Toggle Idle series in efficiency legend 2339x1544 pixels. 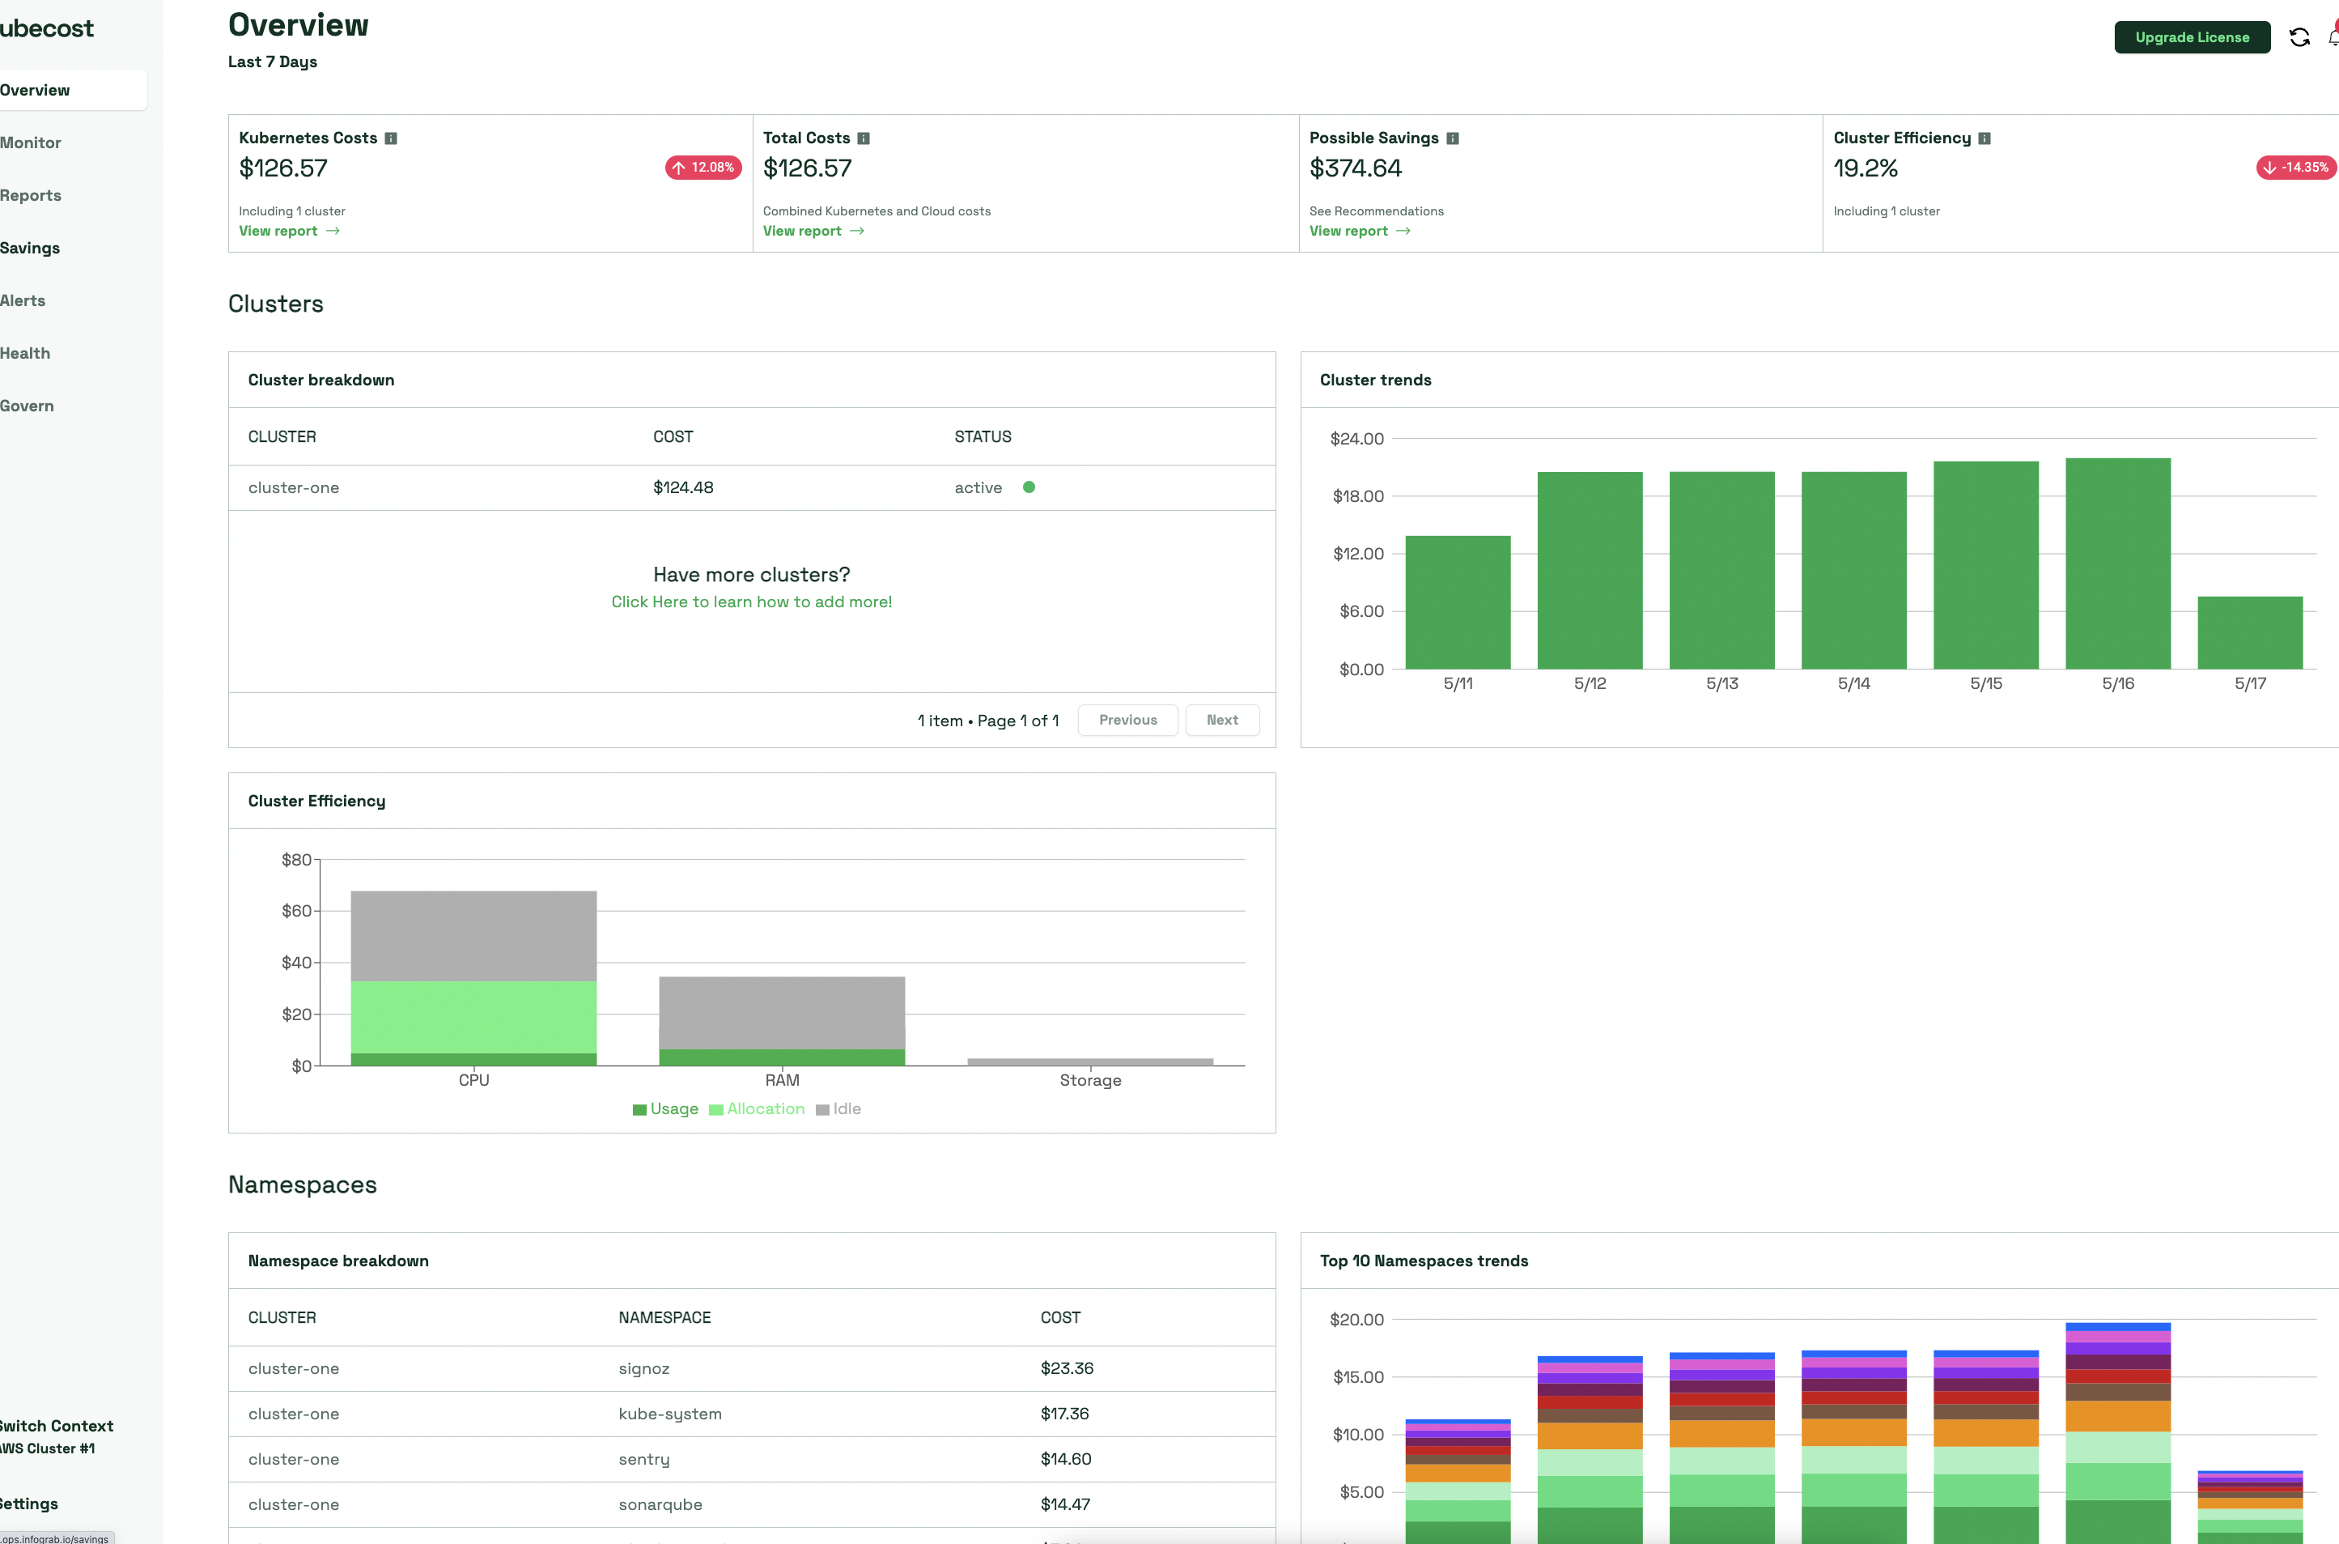coord(838,1108)
